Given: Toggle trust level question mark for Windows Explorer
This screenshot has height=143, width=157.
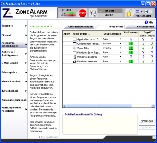Looking at the screenshot, I should [x=131, y=57].
